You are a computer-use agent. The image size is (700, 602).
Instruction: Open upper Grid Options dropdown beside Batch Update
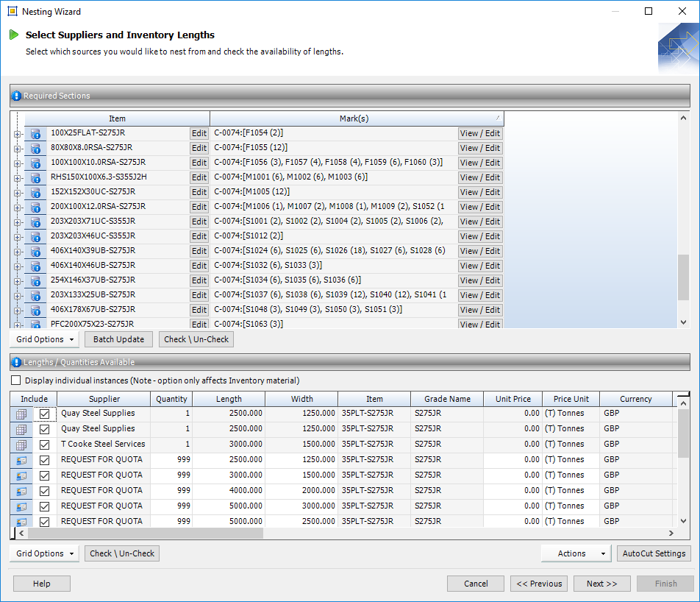coord(45,339)
